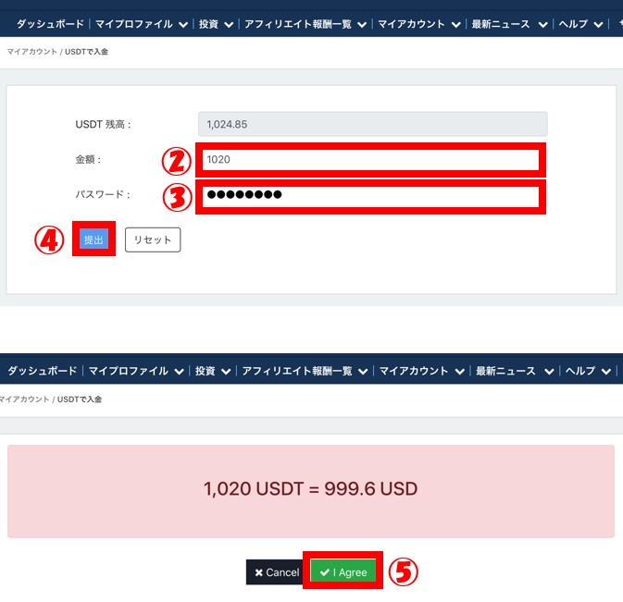Expand 投資 chevron in top navbar
Screen dimensions: 623x602
point(229,25)
